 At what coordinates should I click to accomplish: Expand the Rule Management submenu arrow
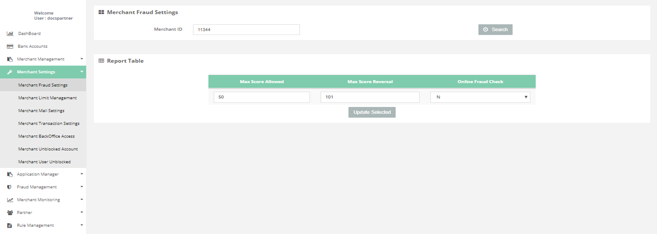(82, 225)
